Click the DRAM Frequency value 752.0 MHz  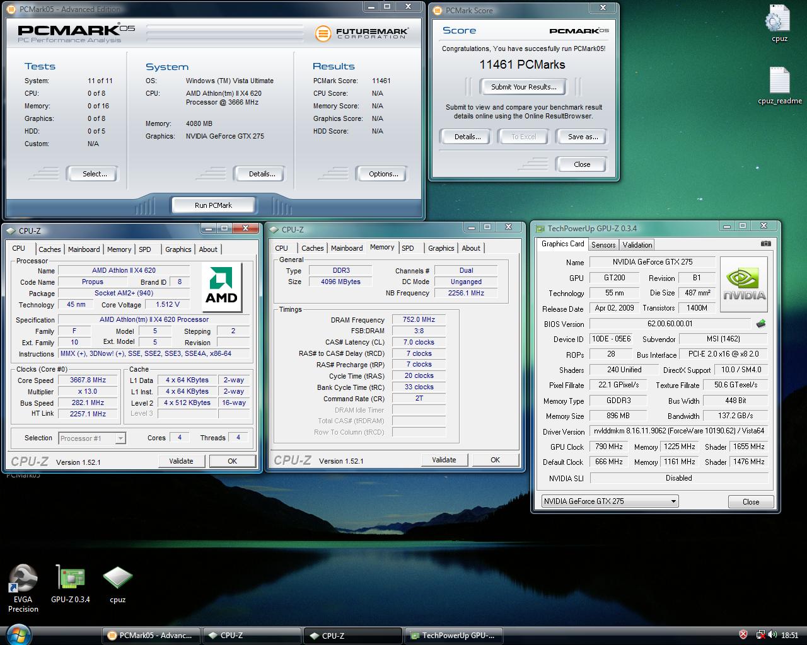tap(419, 320)
